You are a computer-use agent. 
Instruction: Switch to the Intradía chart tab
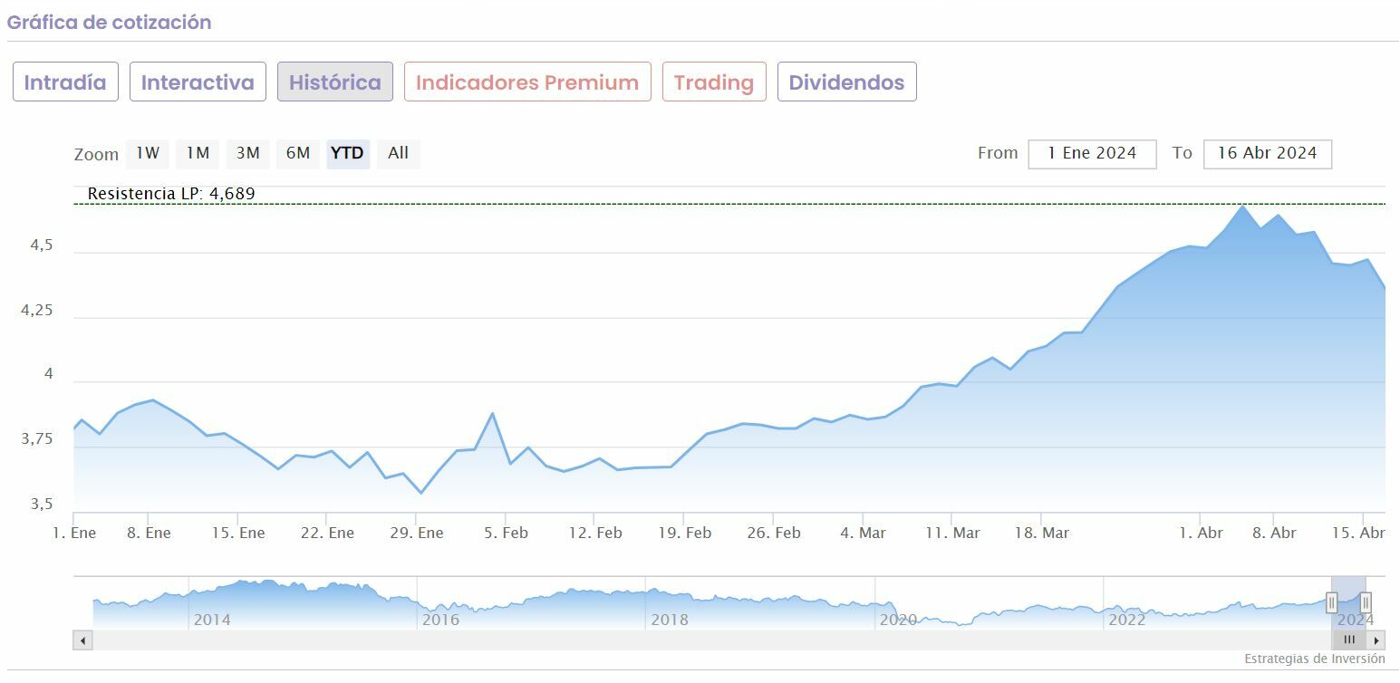(65, 82)
